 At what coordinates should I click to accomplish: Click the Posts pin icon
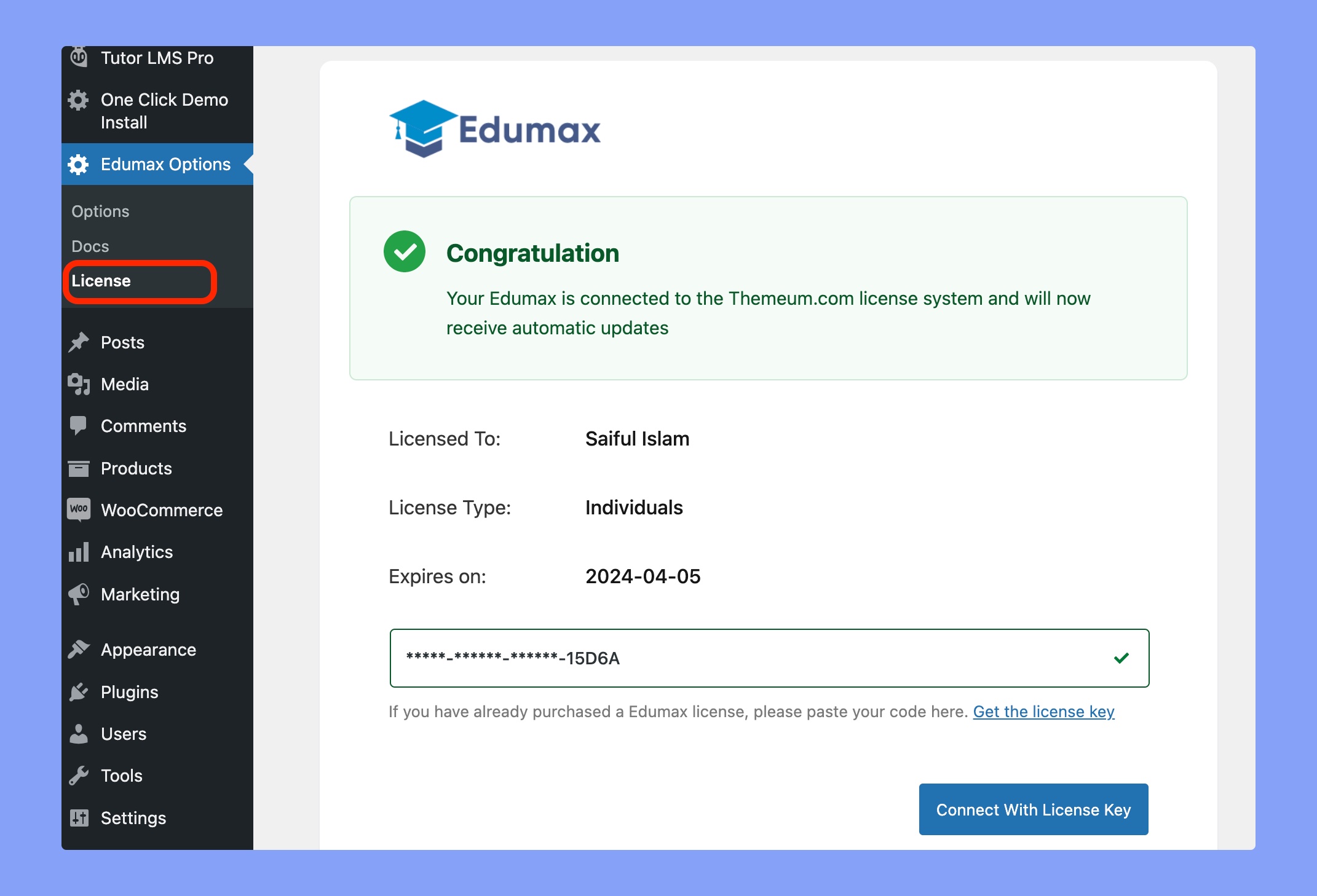(79, 342)
